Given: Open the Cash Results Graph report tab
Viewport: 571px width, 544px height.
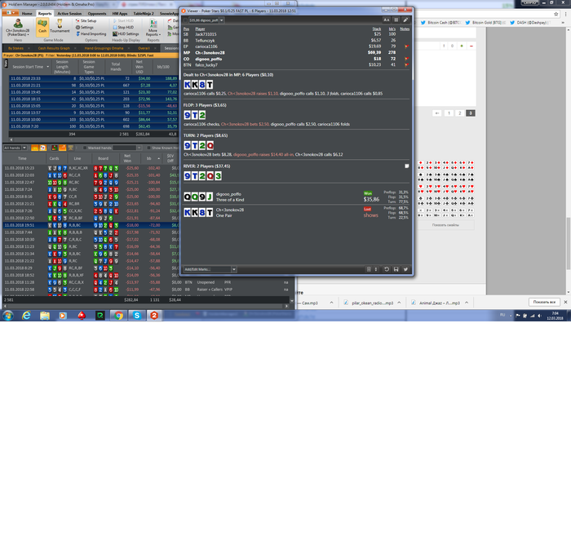Looking at the screenshot, I should point(54,48).
